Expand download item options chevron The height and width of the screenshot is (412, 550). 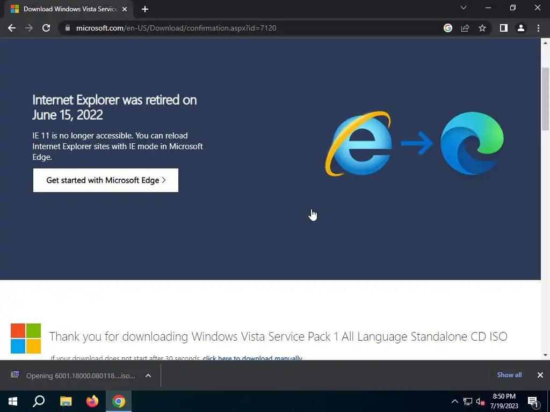[148, 376]
